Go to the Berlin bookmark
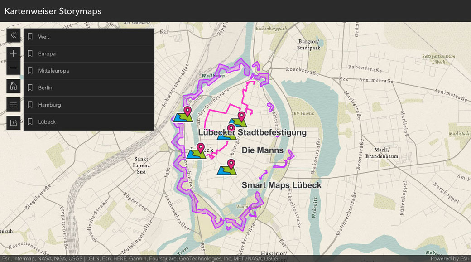471x262 pixels. 89,88
